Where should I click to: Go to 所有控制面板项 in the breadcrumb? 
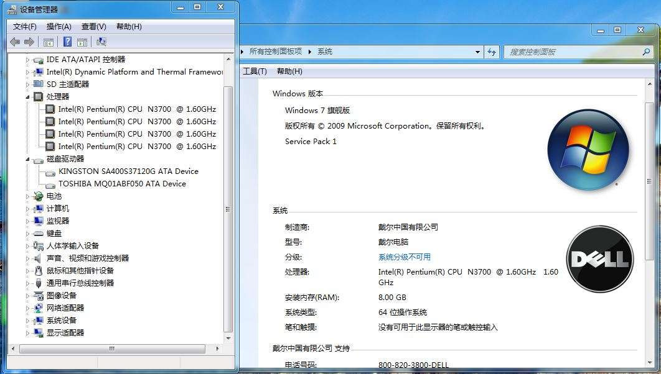click(276, 52)
